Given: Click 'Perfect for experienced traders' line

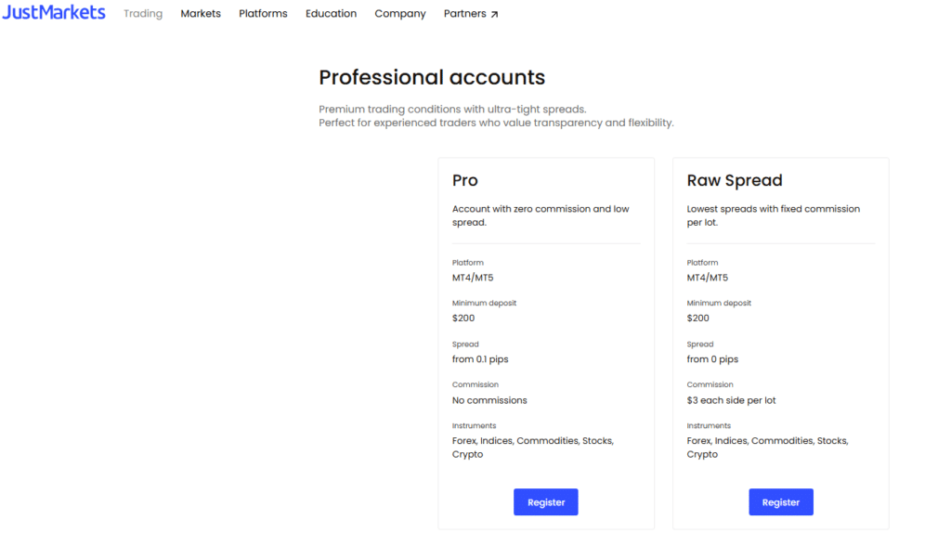Looking at the screenshot, I should coord(496,123).
